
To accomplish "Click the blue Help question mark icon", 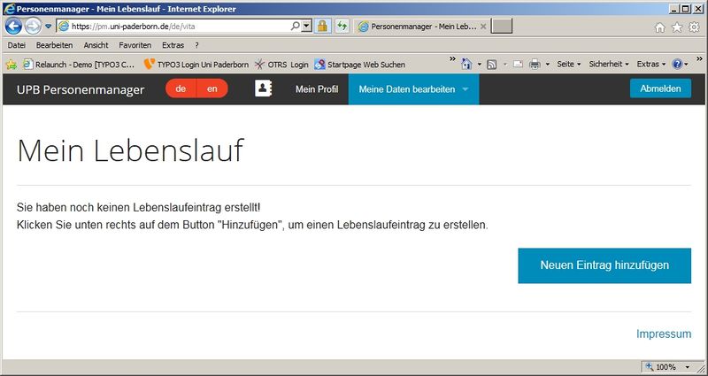I will 677,65.
